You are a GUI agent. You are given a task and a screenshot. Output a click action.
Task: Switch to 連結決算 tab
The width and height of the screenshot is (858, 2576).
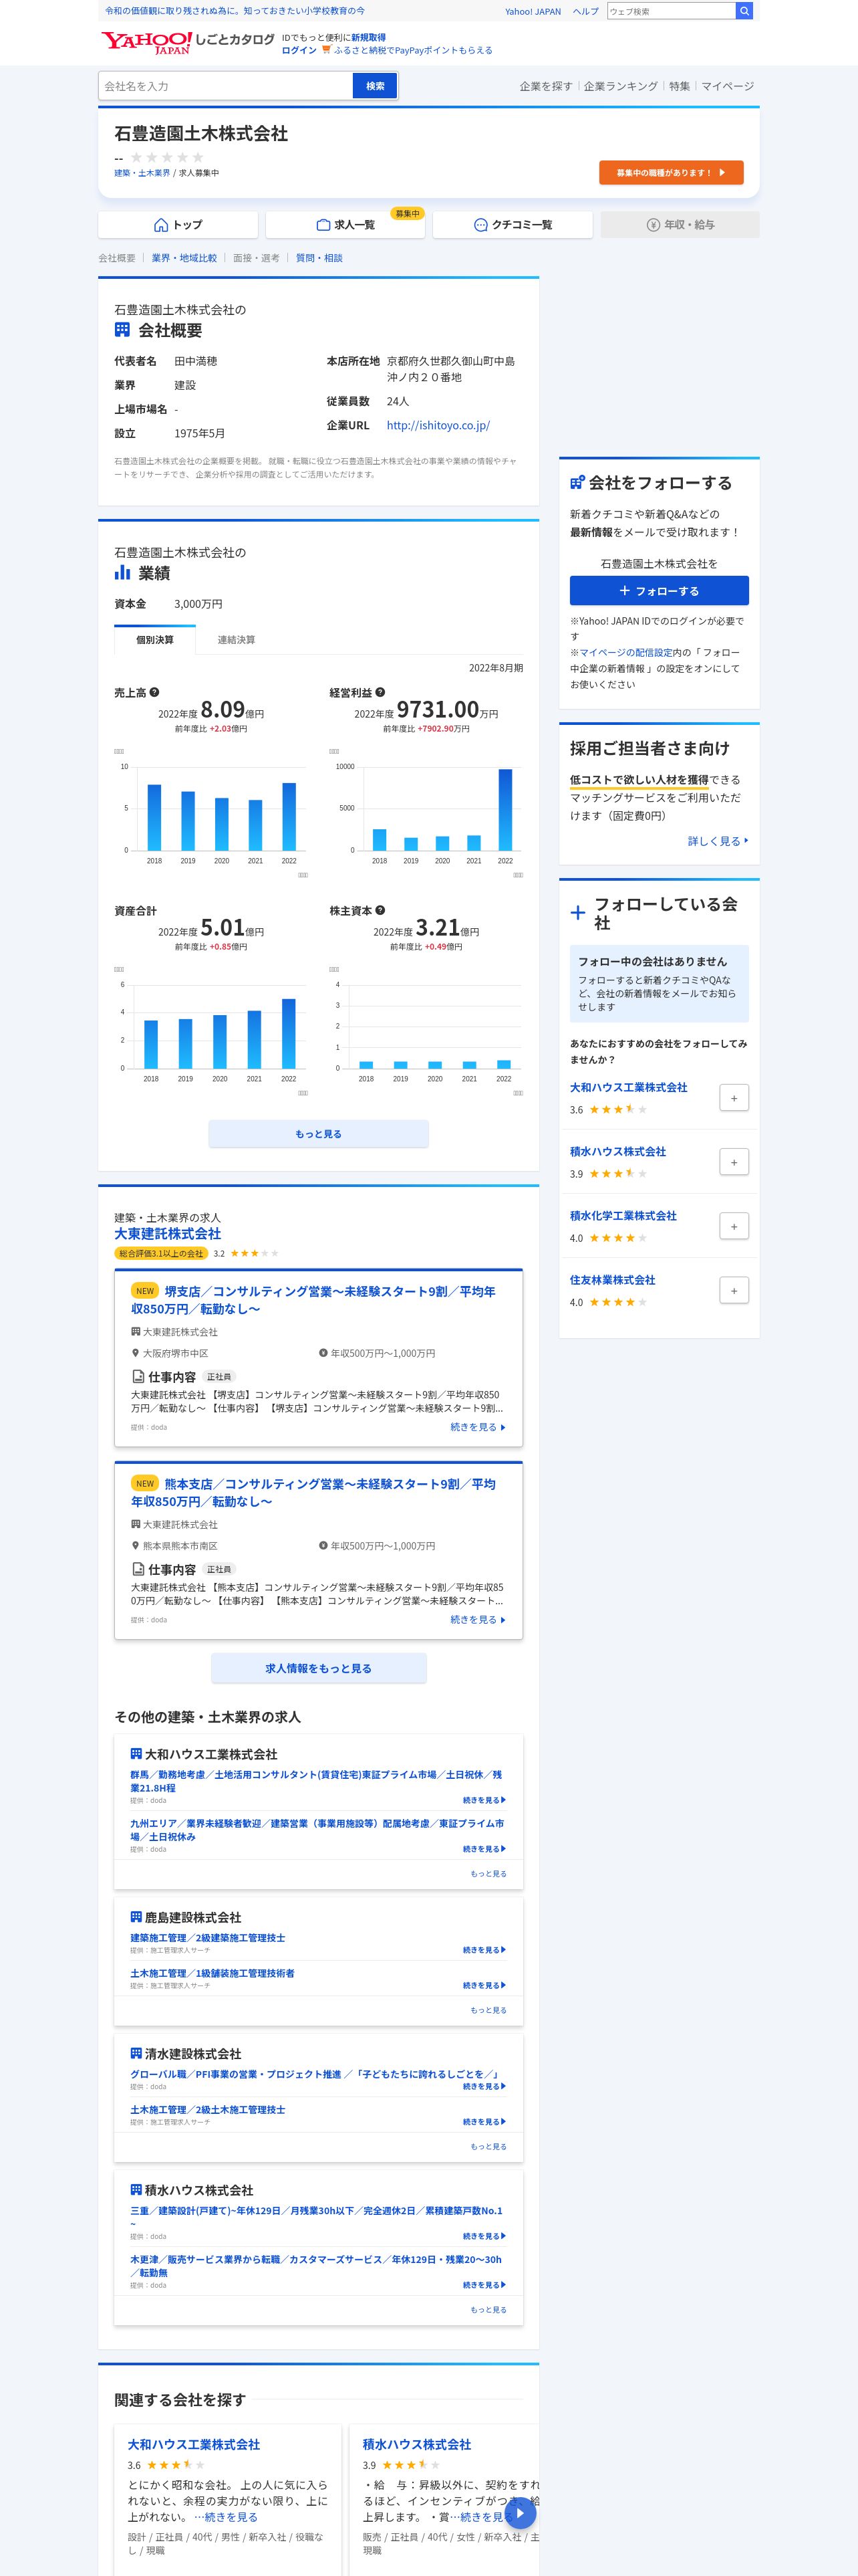(237, 640)
